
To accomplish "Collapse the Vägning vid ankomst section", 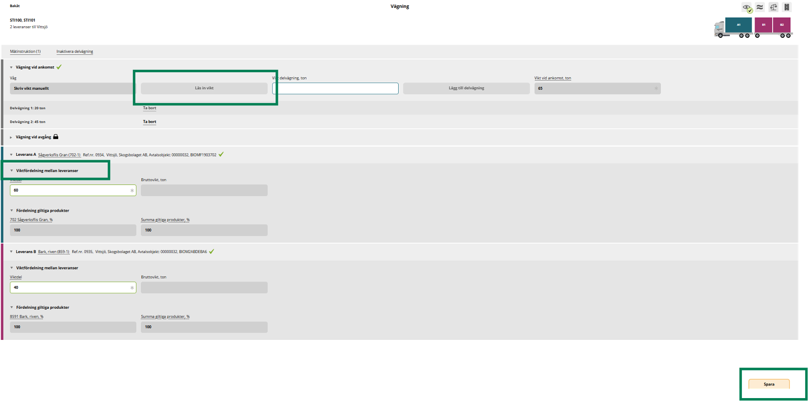I will [x=11, y=67].
